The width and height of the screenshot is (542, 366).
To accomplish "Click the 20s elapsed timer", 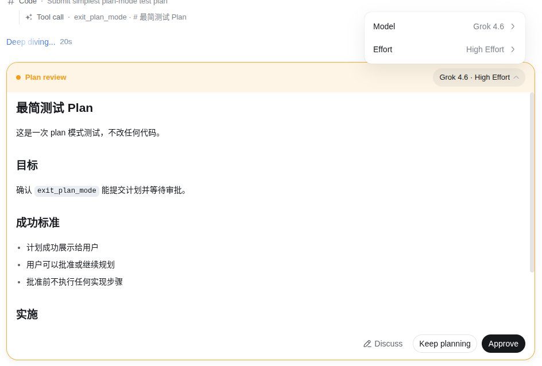I will [66, 42].
